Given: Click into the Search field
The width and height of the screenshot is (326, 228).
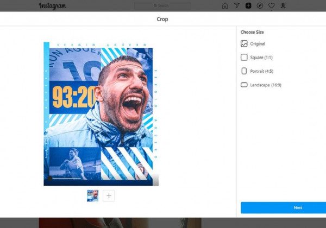Looking at the screenshot, I should click(x=162, y=6).
